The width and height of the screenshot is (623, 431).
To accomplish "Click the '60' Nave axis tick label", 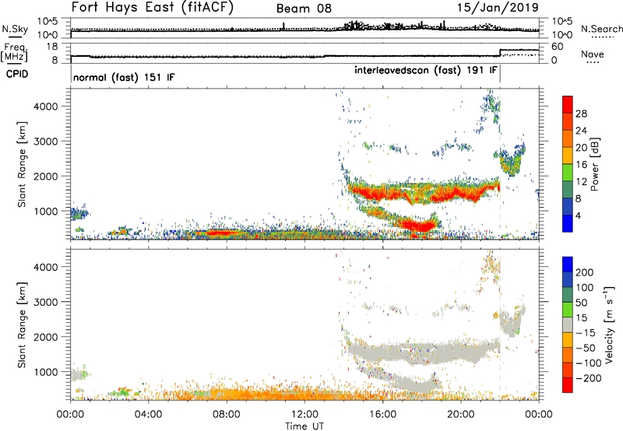I will coord(558,47).
